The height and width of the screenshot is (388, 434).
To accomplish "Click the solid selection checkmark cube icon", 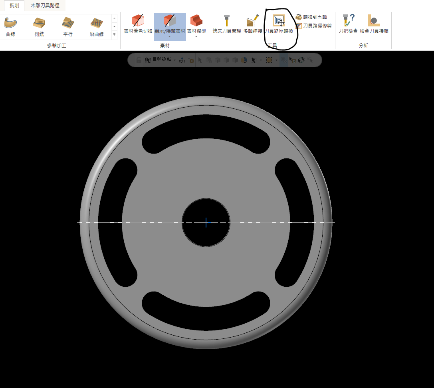I will coord(209,60).
